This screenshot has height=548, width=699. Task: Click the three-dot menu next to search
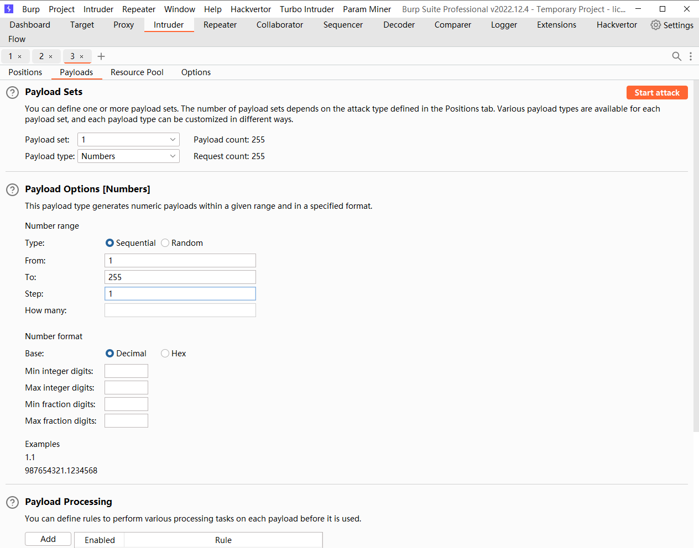(x=690, y=56)
